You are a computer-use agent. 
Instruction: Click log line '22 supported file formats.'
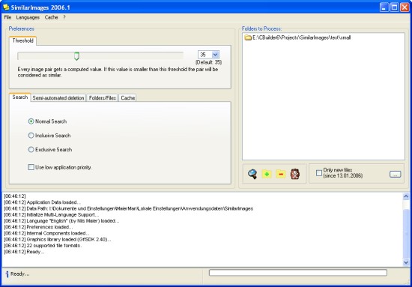pyautogui.click(x=43, y=246)
